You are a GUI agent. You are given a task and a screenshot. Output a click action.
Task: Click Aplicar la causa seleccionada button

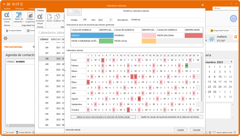click(103, 117)
